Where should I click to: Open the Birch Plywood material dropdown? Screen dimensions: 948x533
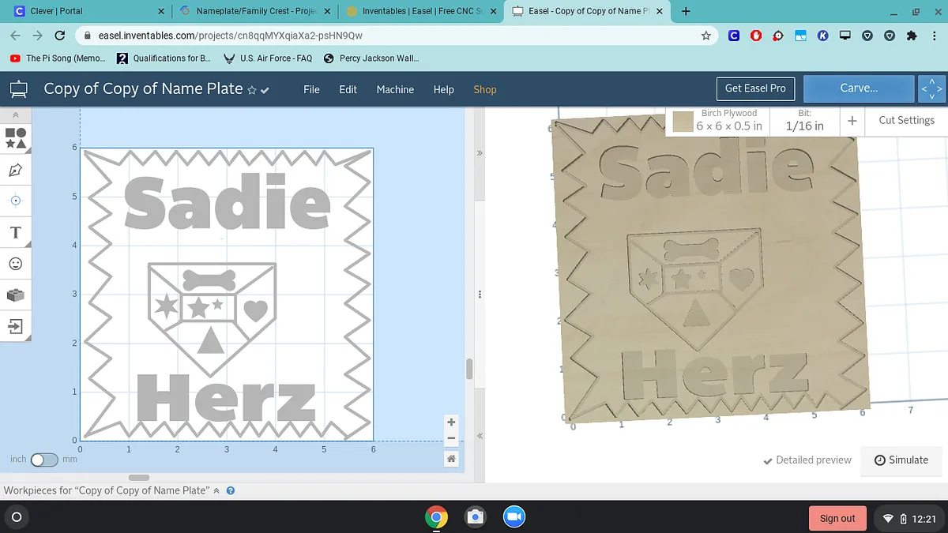click(719, 121)
